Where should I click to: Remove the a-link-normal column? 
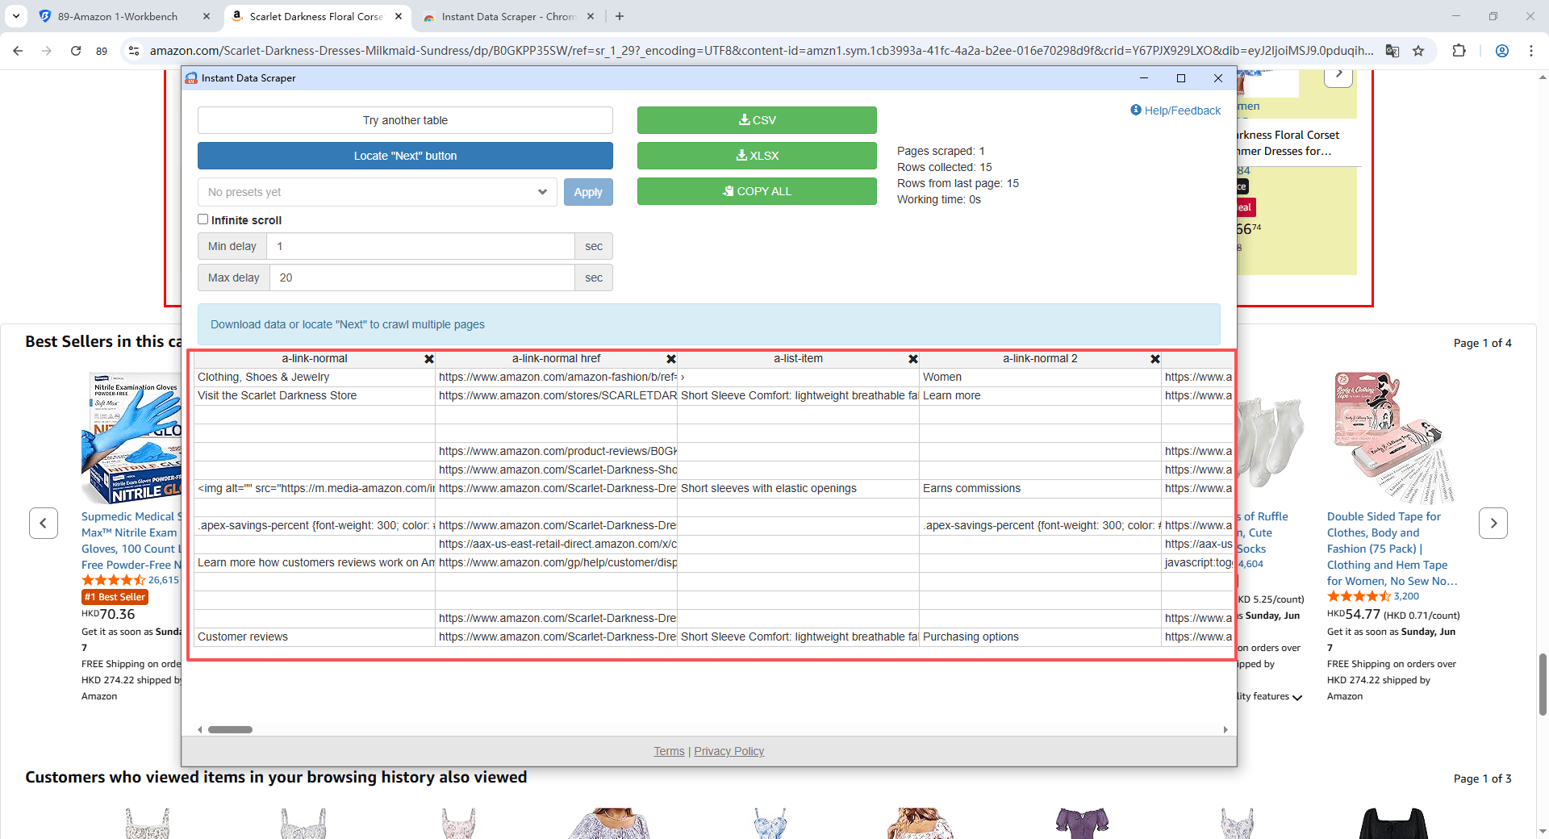(429, 359)
